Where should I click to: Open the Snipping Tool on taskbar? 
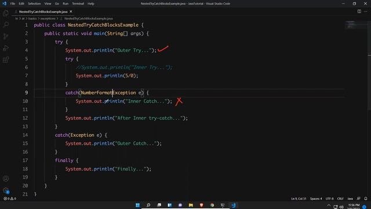click(x=223, y=205)
